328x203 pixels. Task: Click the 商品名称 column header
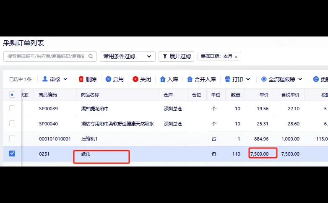coord(90,95)
